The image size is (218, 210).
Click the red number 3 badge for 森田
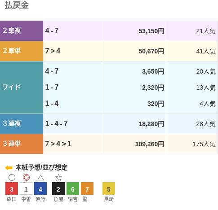point(12,188)
